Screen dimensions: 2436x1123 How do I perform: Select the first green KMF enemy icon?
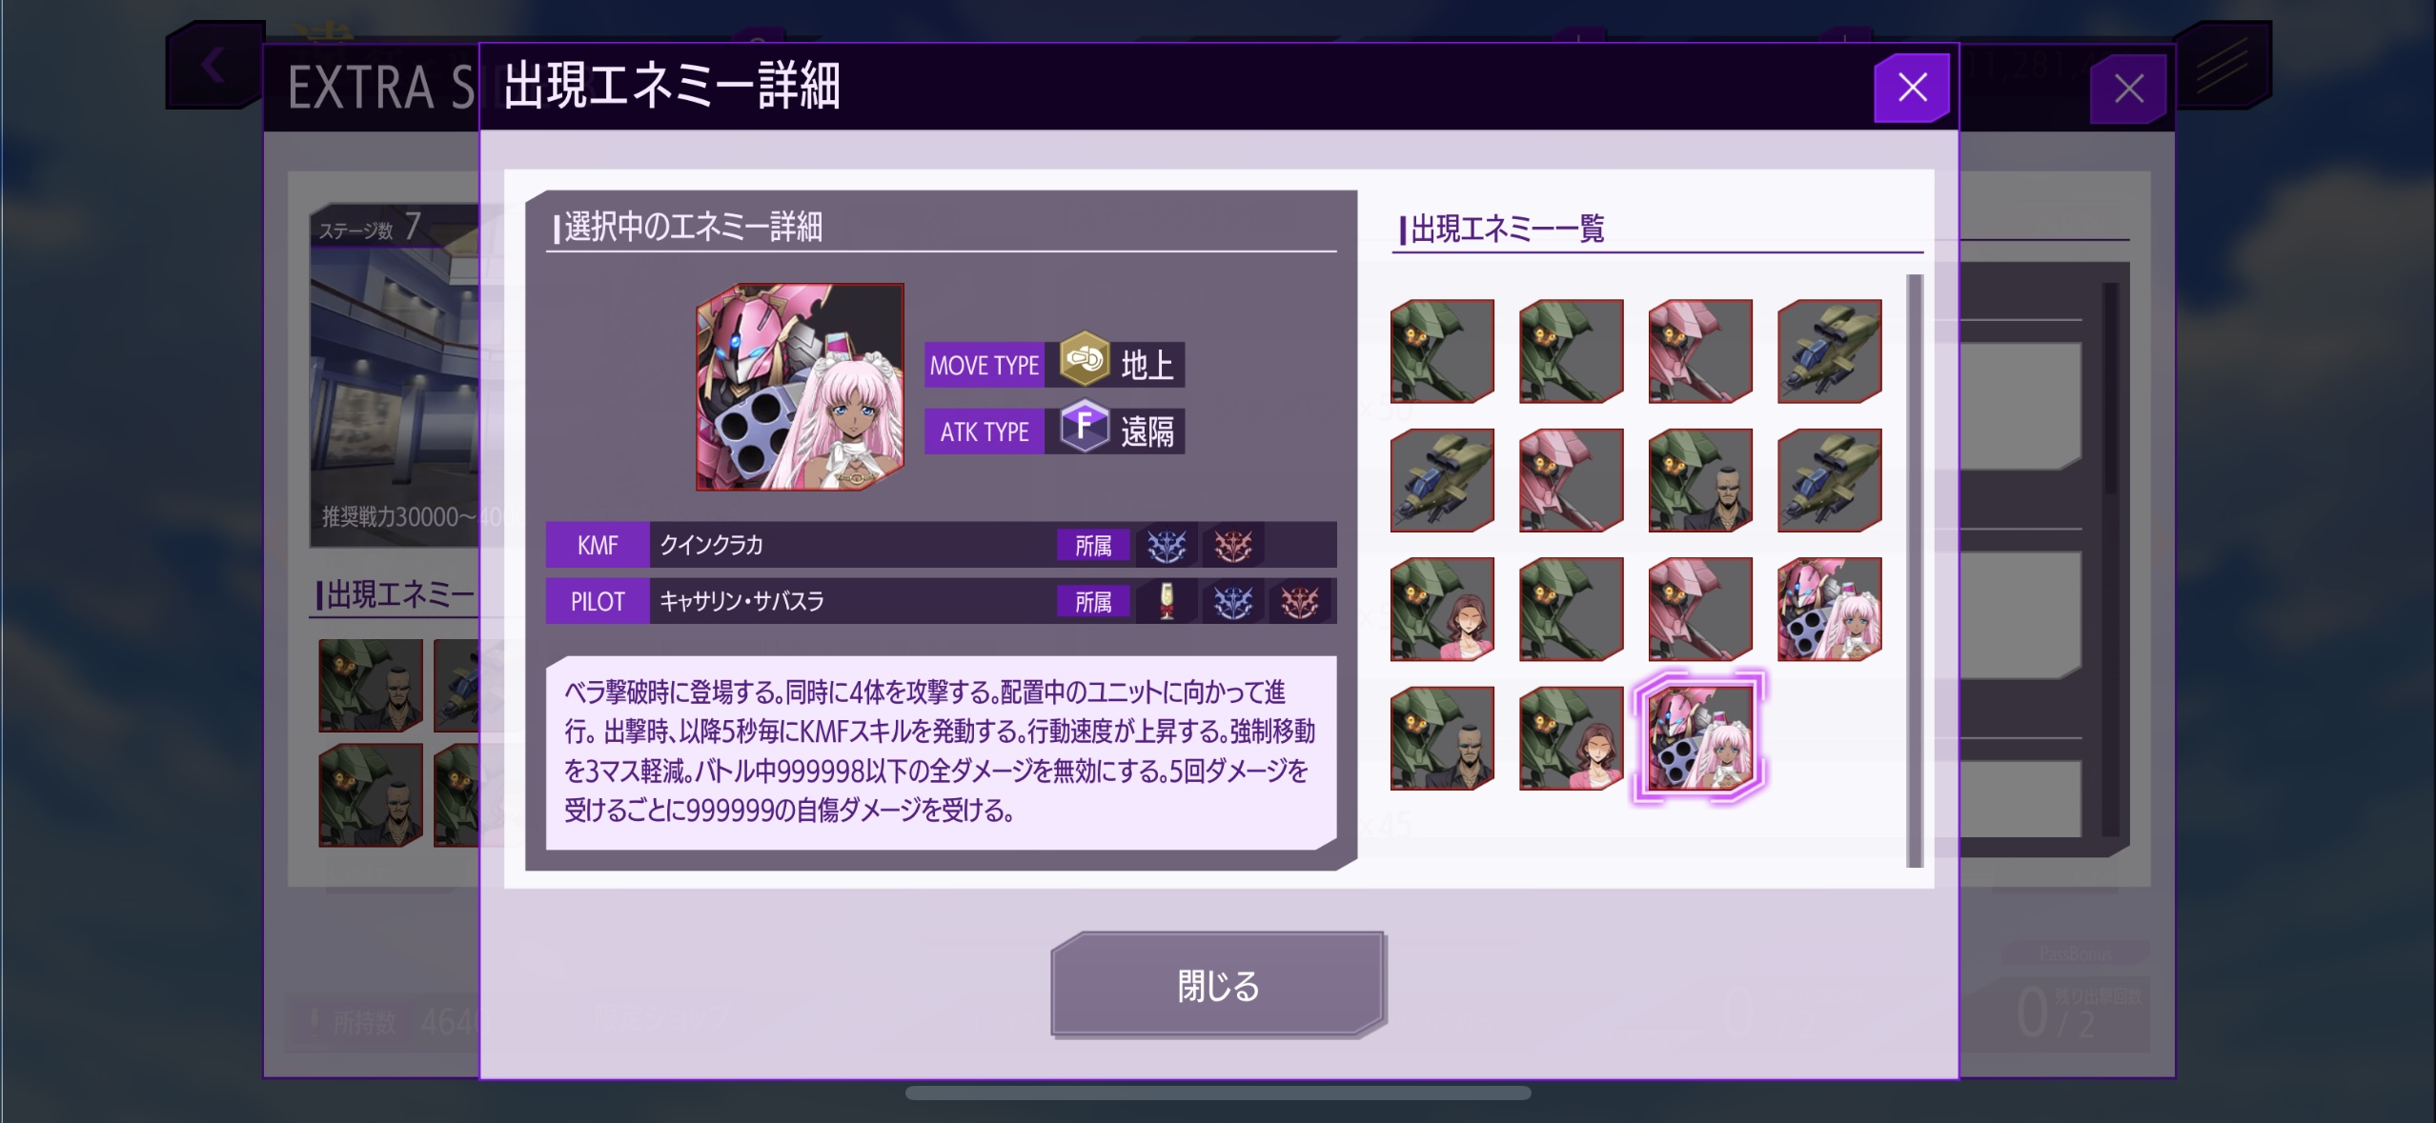(x=1442, y=351)
